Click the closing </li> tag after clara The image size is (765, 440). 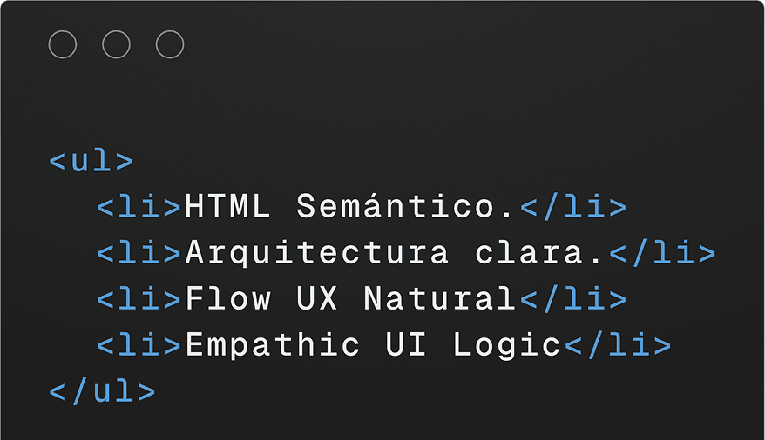662,253
